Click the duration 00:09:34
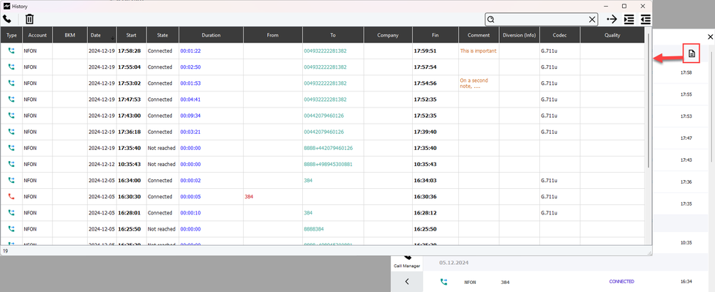 [190, 116]
